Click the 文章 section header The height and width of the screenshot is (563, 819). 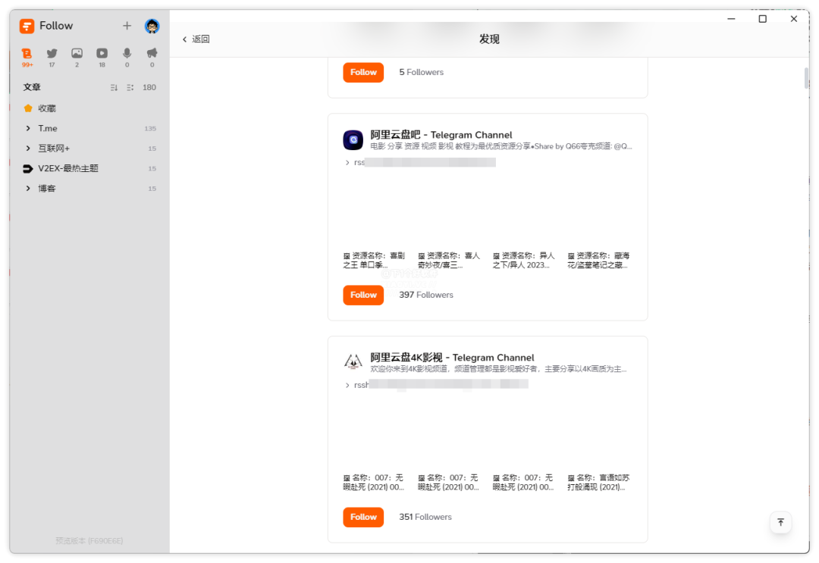click(32, 87)
